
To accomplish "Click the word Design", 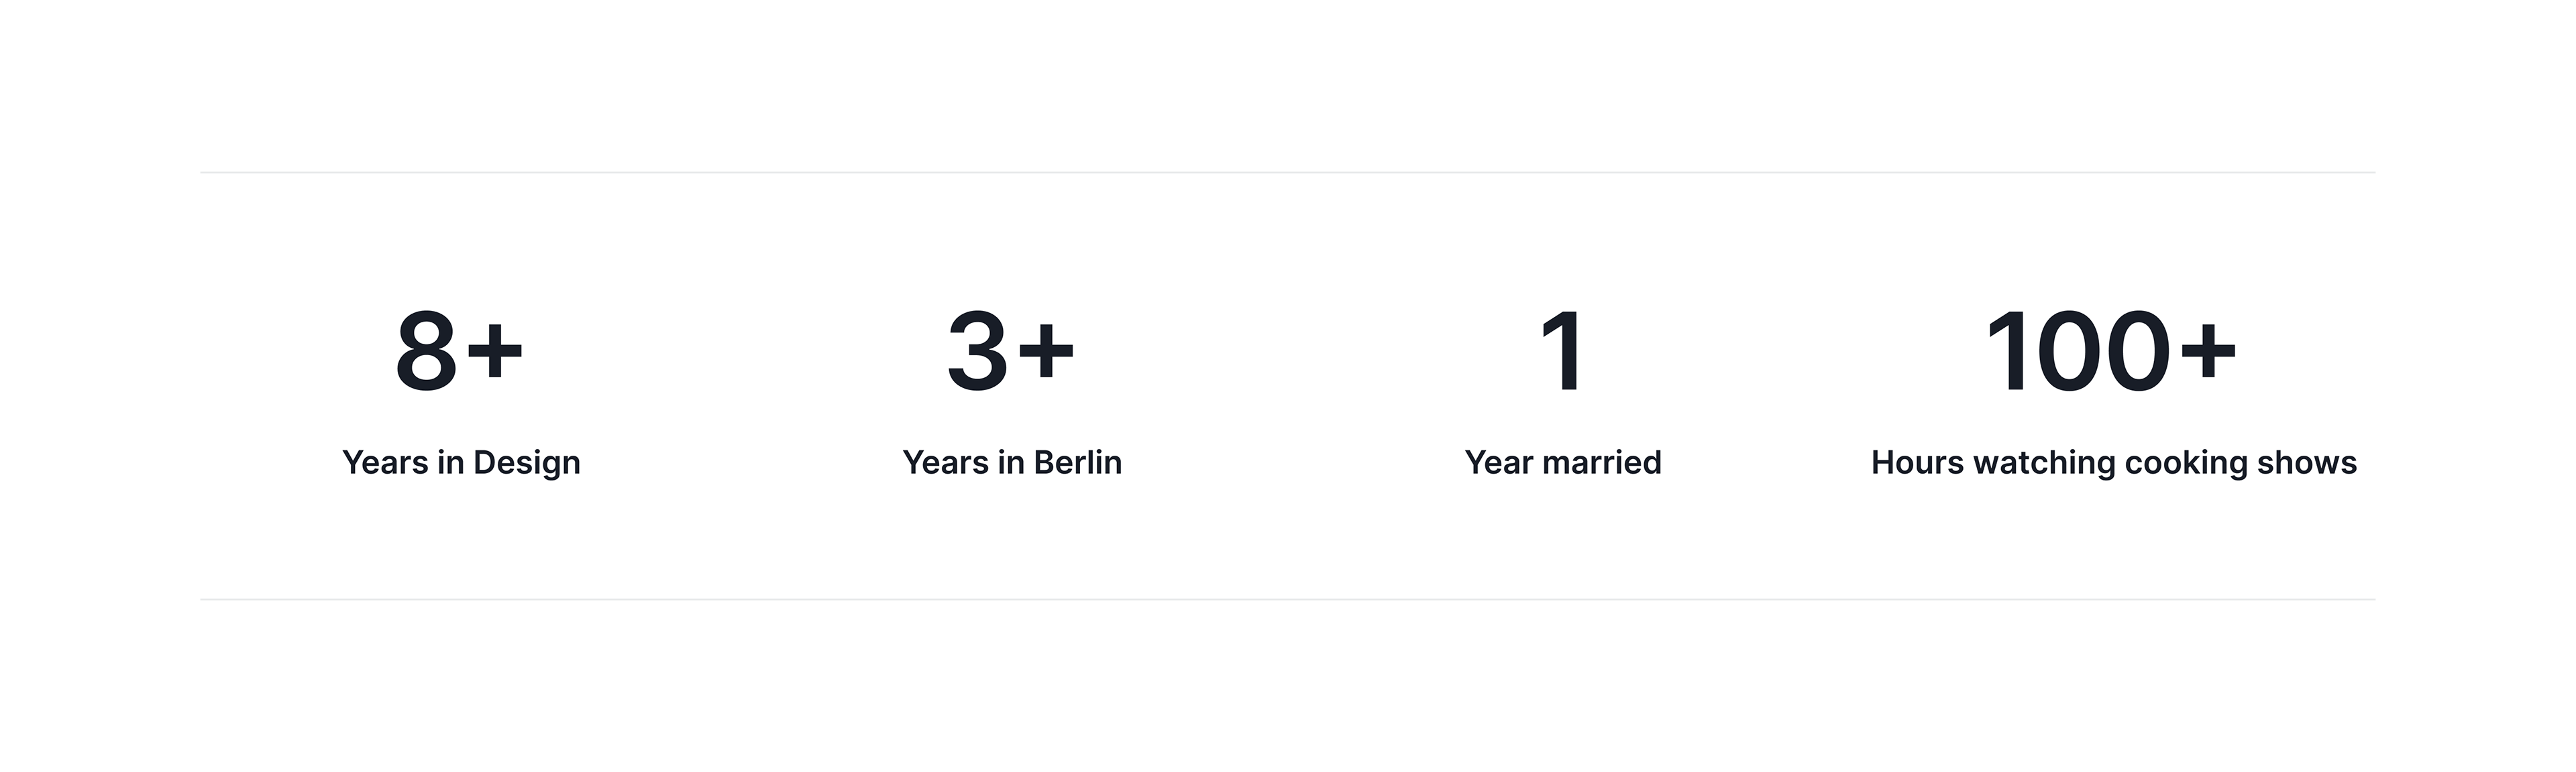I will click(x=526, y=462).
